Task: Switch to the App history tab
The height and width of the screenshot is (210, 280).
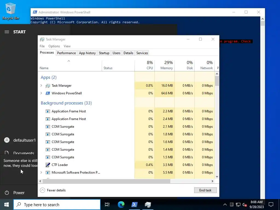Action: click(87, 53)
